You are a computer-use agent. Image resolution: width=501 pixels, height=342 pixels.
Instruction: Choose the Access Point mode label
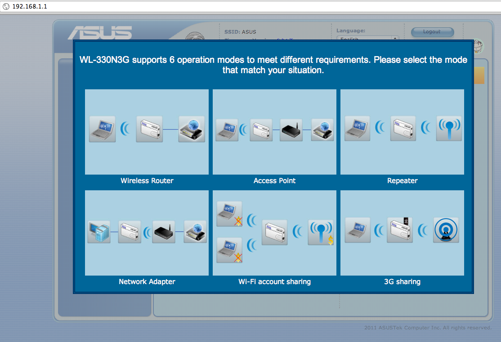pyautogui.click(x=274, y=181)
